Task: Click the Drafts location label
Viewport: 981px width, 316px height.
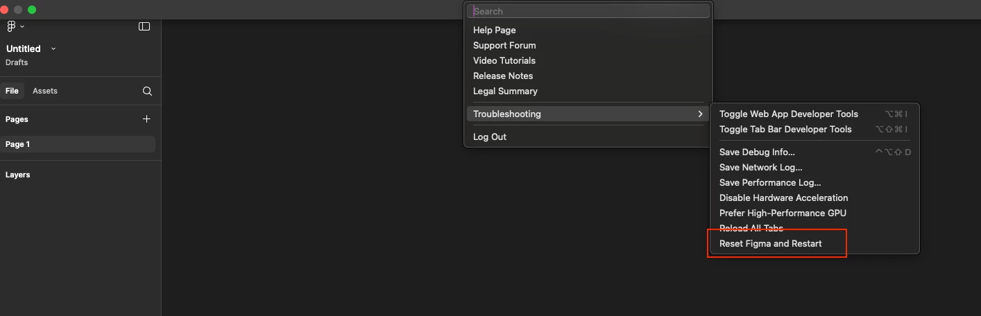Action: pos(17,62)
